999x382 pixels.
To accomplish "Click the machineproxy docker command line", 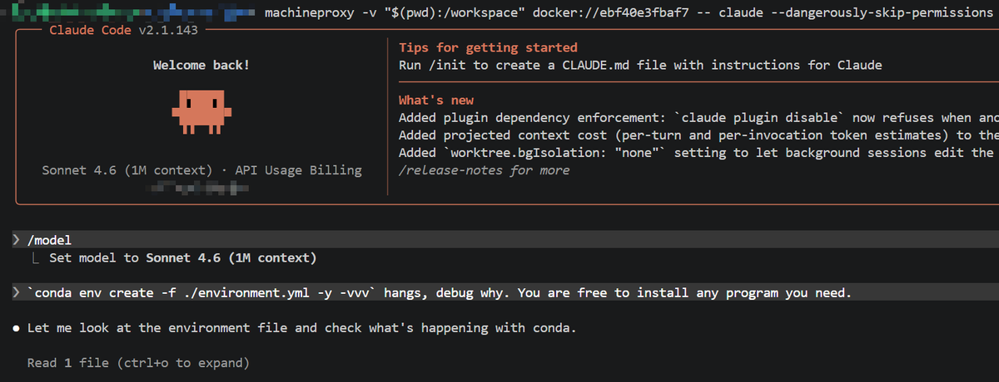I will [x=628, y=12].
